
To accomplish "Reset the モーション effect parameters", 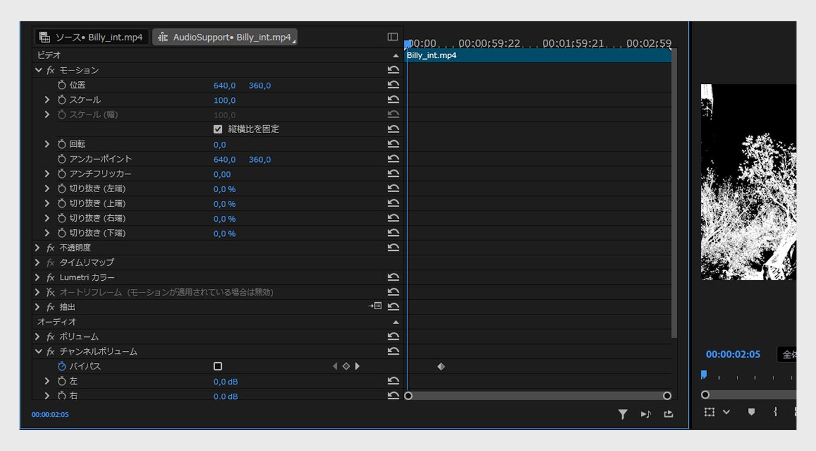I will coord(393,70).
